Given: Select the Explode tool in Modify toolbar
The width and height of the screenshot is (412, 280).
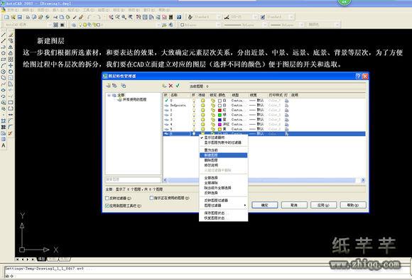Looking at the screenshot, I should [x=11, y=133].
